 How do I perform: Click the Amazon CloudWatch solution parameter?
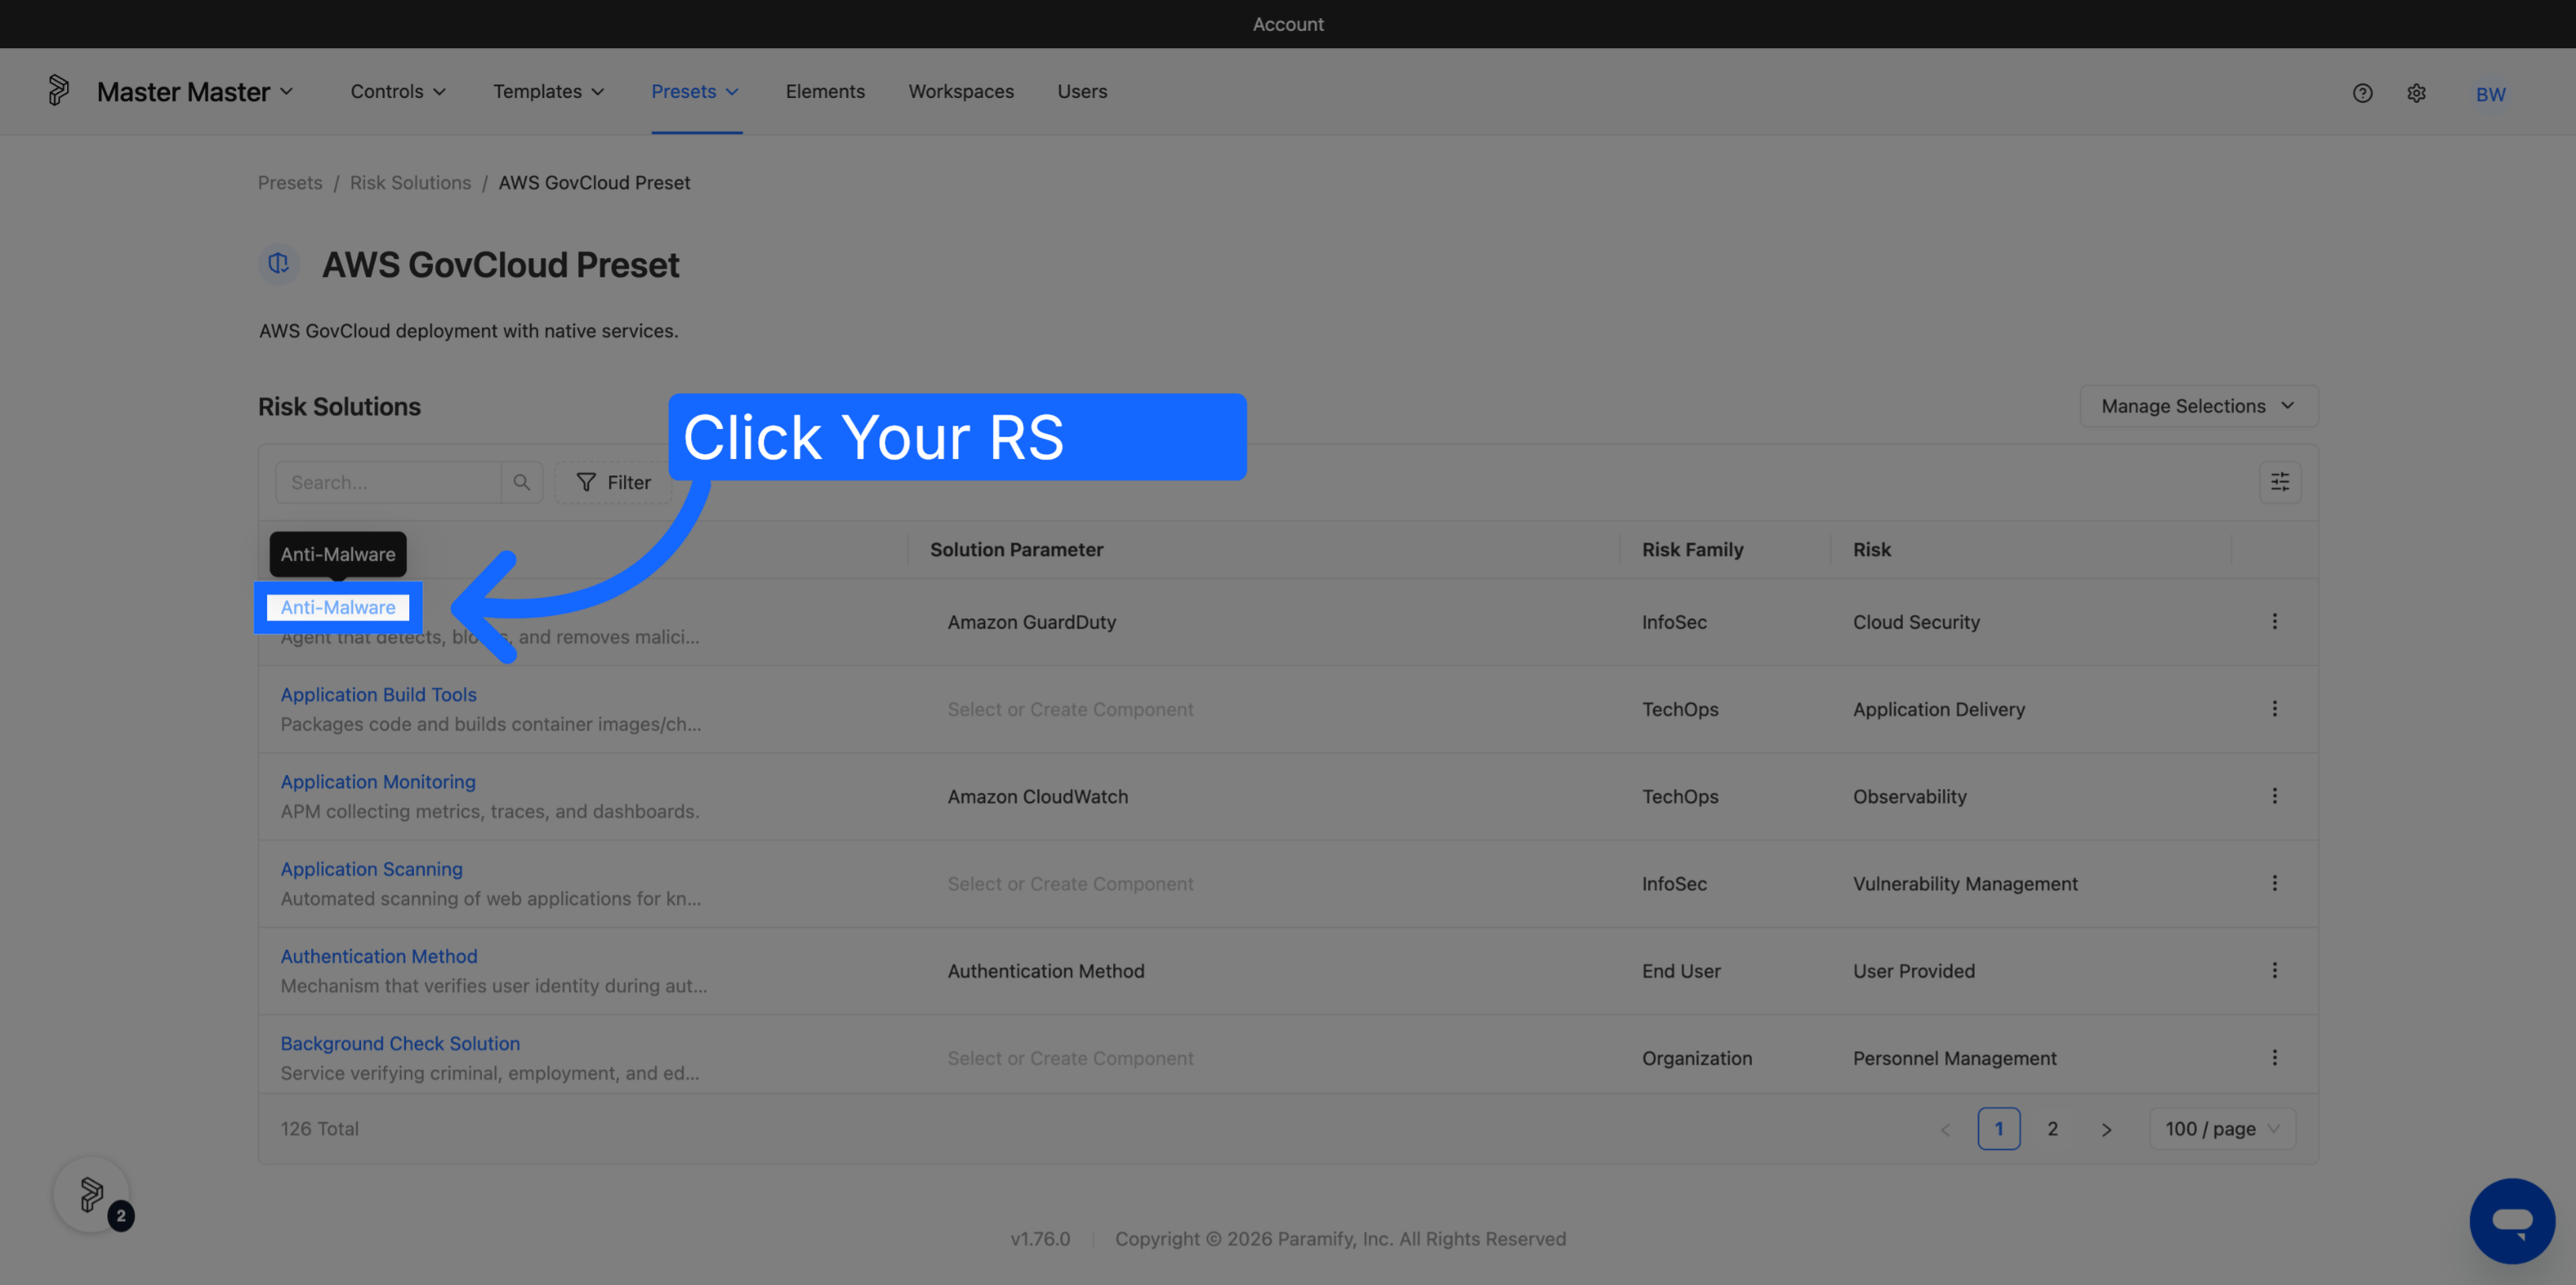tap(1037, 797)
